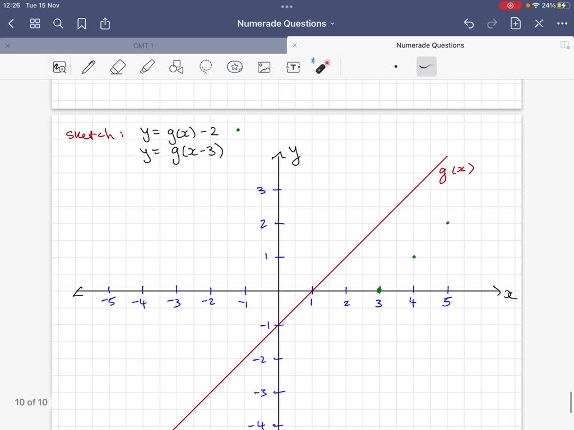Tap the screen recording indicator

click(510, 5)
